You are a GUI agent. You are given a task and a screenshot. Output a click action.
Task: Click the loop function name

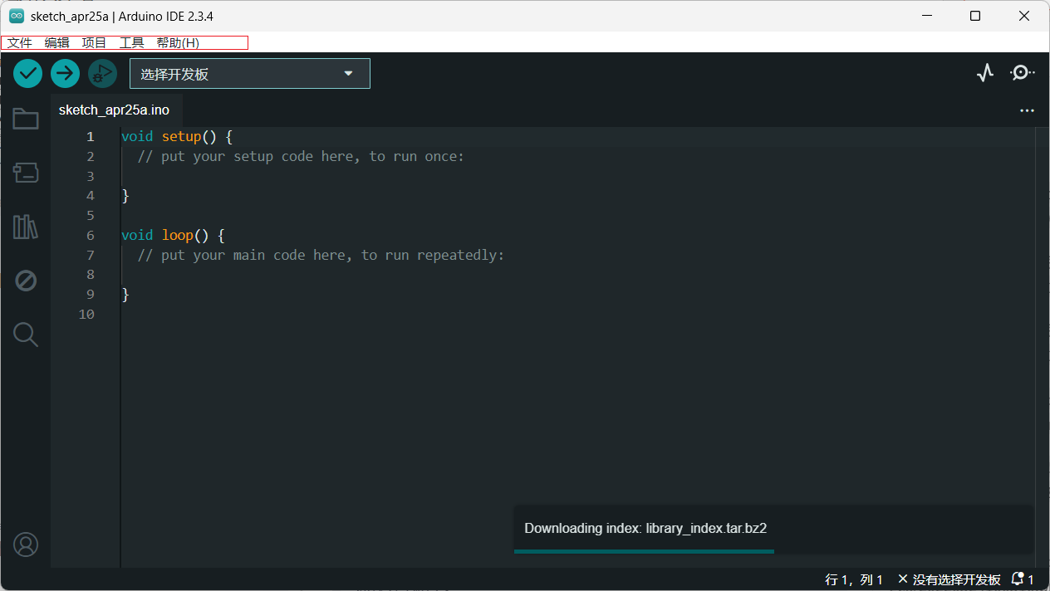click(x=178, y=235)
